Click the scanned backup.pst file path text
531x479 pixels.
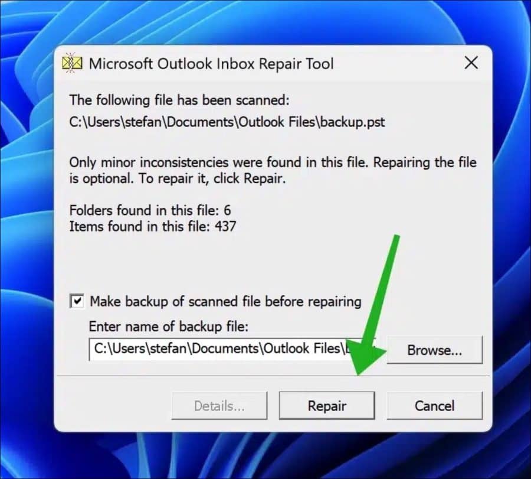(227, 122)
